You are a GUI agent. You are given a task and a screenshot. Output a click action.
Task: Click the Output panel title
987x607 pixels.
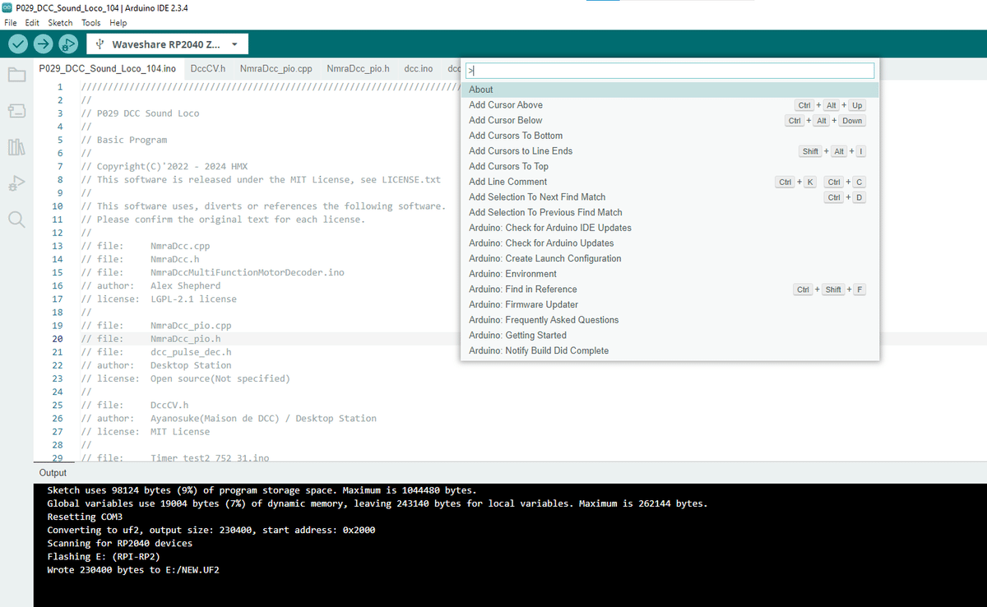[53, 473]
